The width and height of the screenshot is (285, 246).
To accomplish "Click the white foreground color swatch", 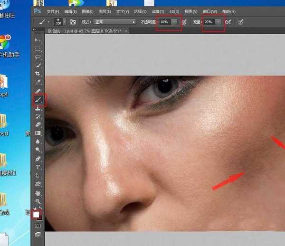I will pyautogui.click(x=36, y=214).
